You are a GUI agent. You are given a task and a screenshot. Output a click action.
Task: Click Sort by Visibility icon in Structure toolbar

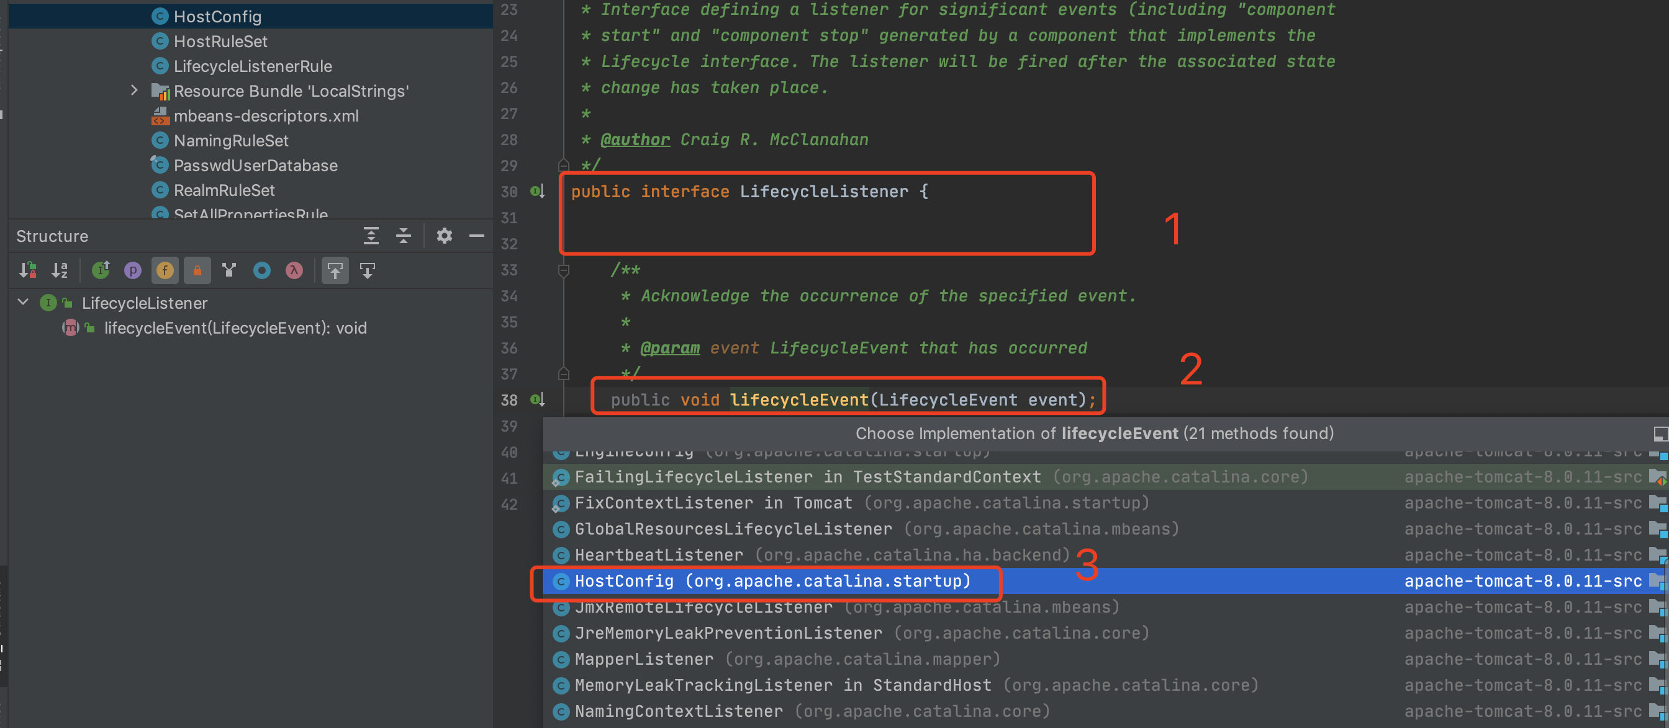click(x=27, y=270)
